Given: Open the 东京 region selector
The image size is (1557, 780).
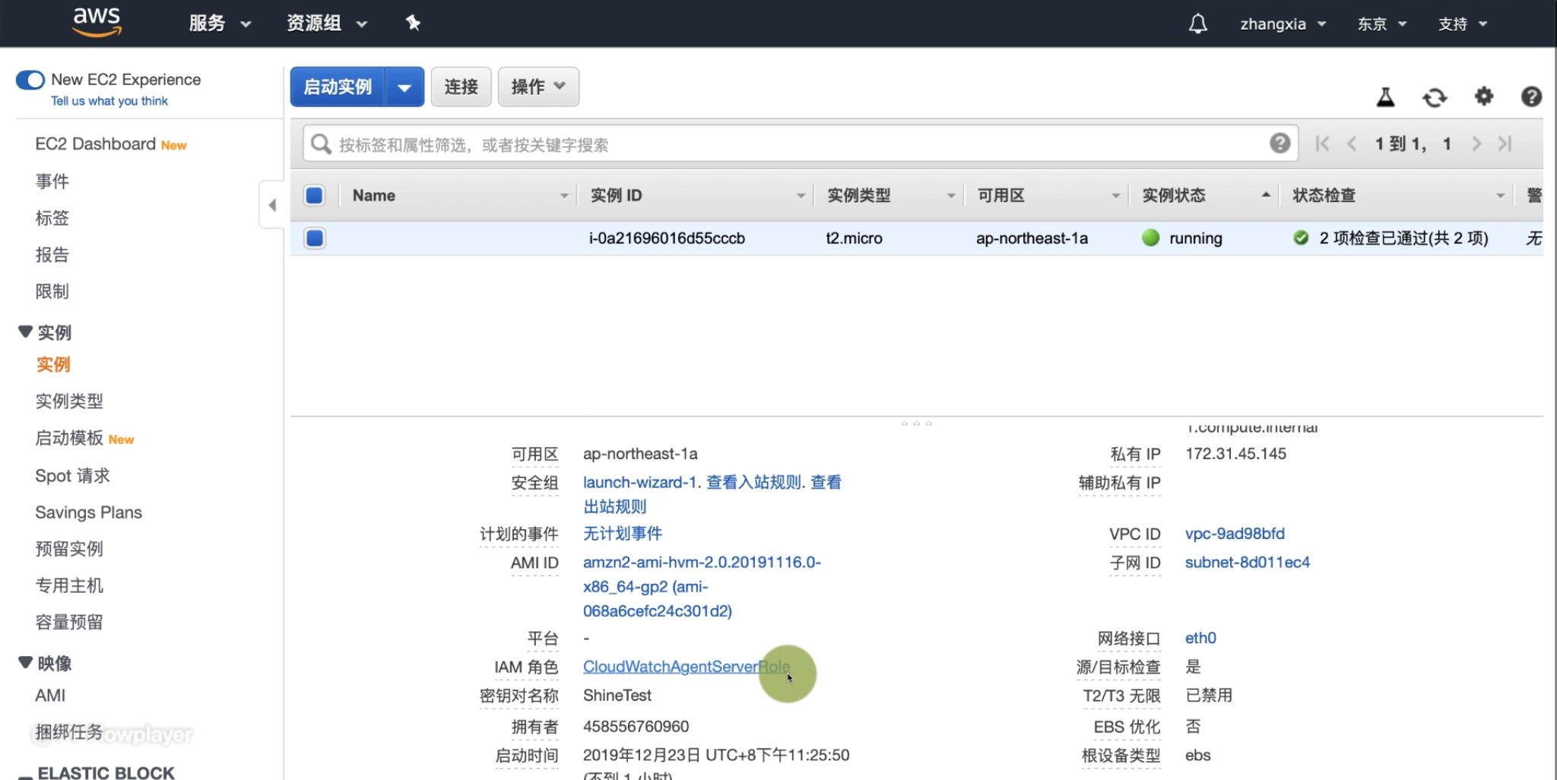Looking at the screenshot, I should click(1382, 24).
